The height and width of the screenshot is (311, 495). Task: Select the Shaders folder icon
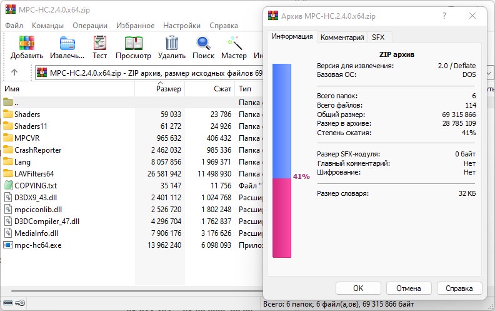tap(8, 114)
